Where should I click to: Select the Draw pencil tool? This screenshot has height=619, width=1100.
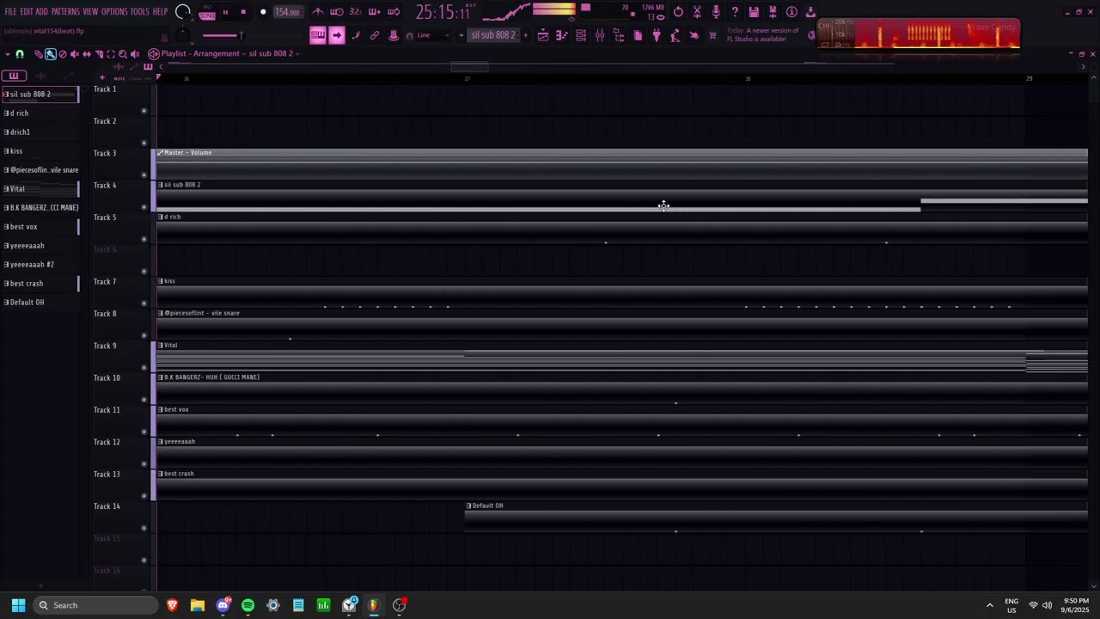(39, 54)
